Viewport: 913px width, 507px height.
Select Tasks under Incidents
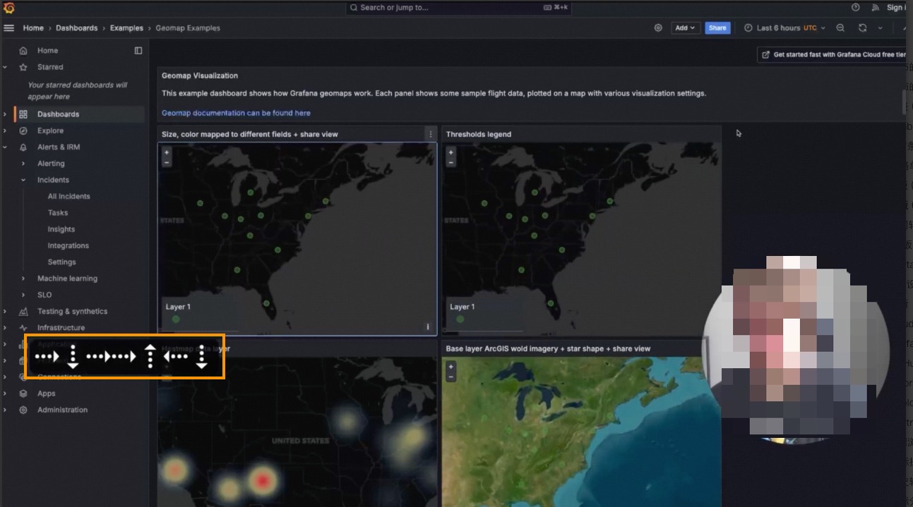click(x=58, y=212)
